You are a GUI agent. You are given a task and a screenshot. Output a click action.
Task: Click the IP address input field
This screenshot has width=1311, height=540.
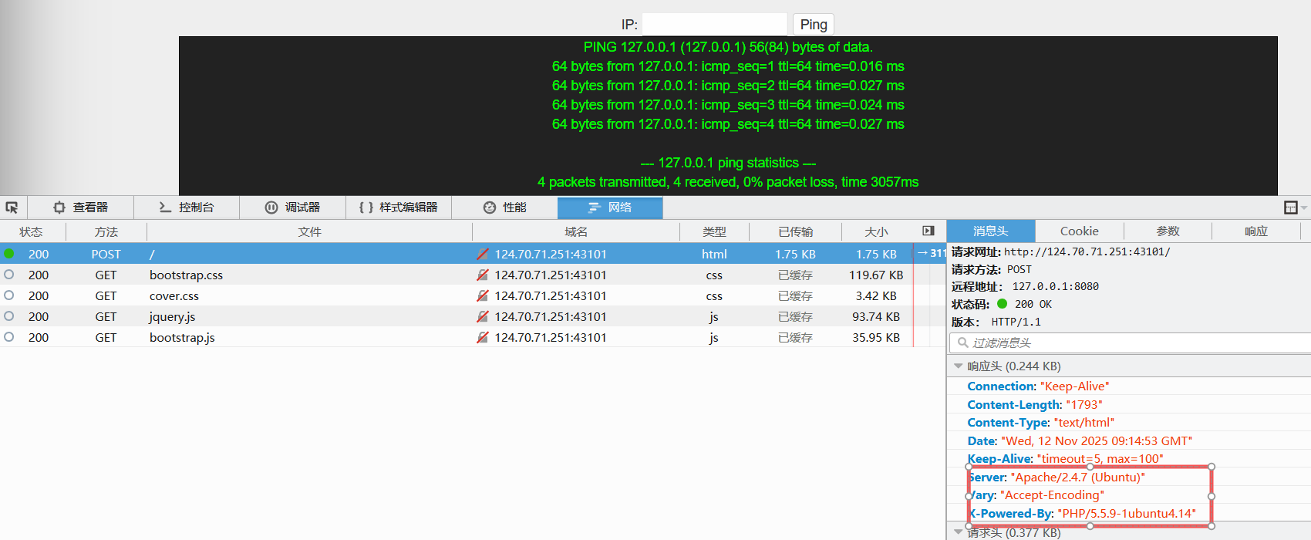pos(714,25)
